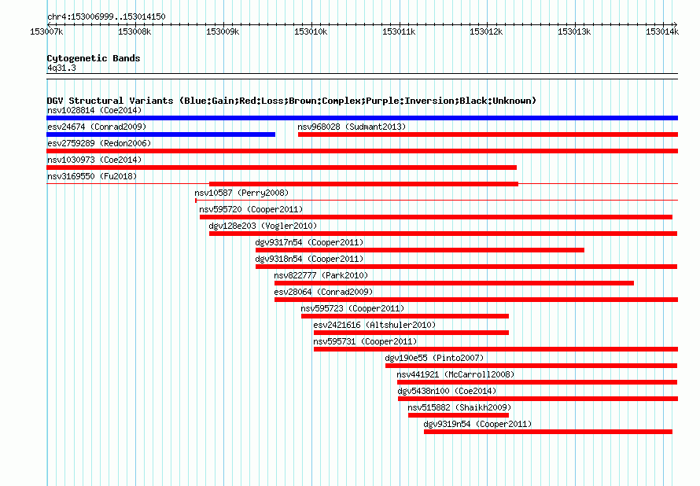The width and height of the screenshot is (700, 486).
Task: Click the nsv822777 (Park2010) label
Action: click(x=321, y=275)
